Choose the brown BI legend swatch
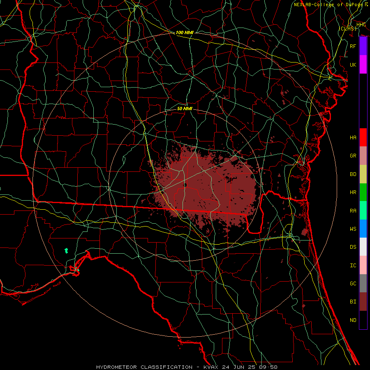This screenshot has height=370, width=370. (x=363, y=302)
